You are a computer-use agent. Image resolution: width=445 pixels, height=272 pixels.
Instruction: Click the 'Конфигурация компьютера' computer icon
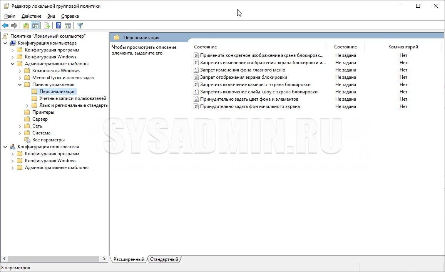[13, 43]
